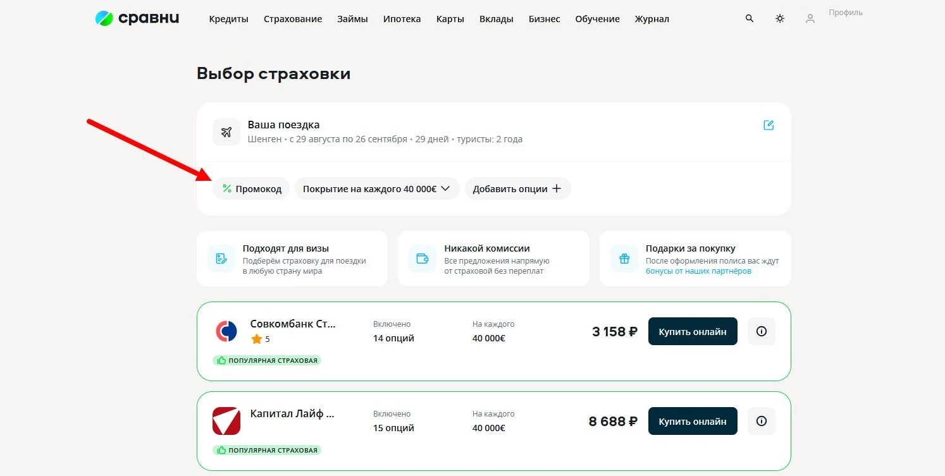View details via info icon next to Совкомбанк offer

pyautogui.click(x=761, y=331)
